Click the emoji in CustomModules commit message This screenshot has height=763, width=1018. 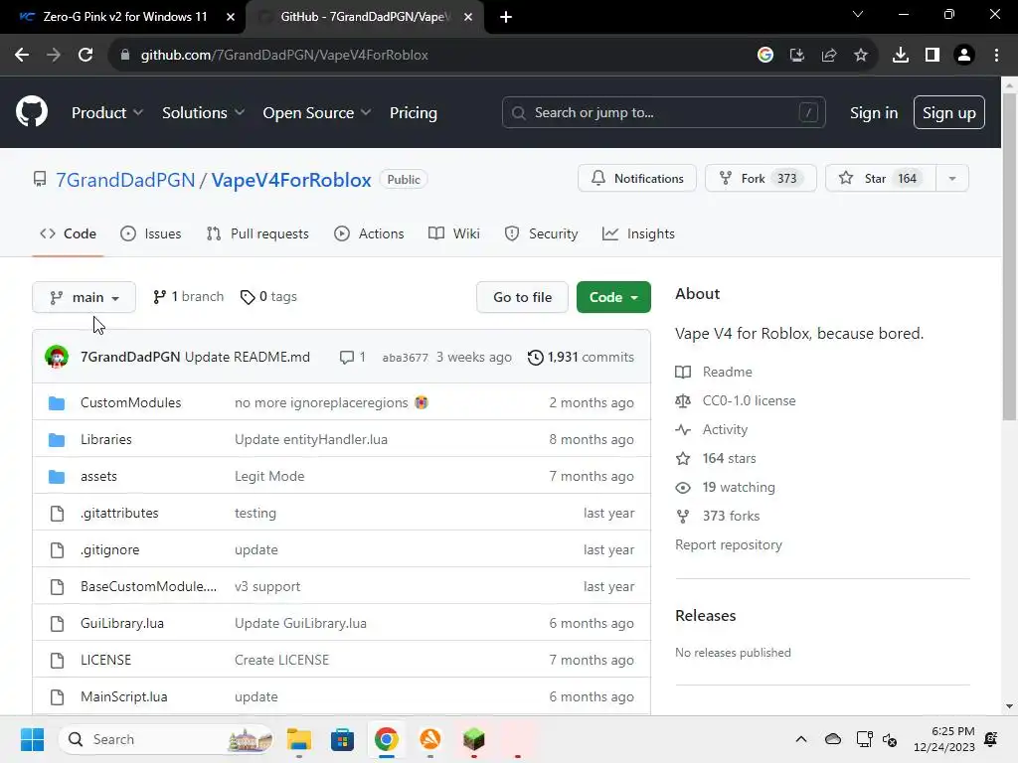[422, 402]
